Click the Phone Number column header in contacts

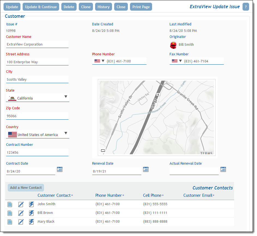[x=108, y=195]
